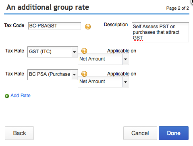Open Net Amount dropdown for GST (ITC) rate
Image resolution: width=193 pixels, height=146 pixels.
(103, 59)
